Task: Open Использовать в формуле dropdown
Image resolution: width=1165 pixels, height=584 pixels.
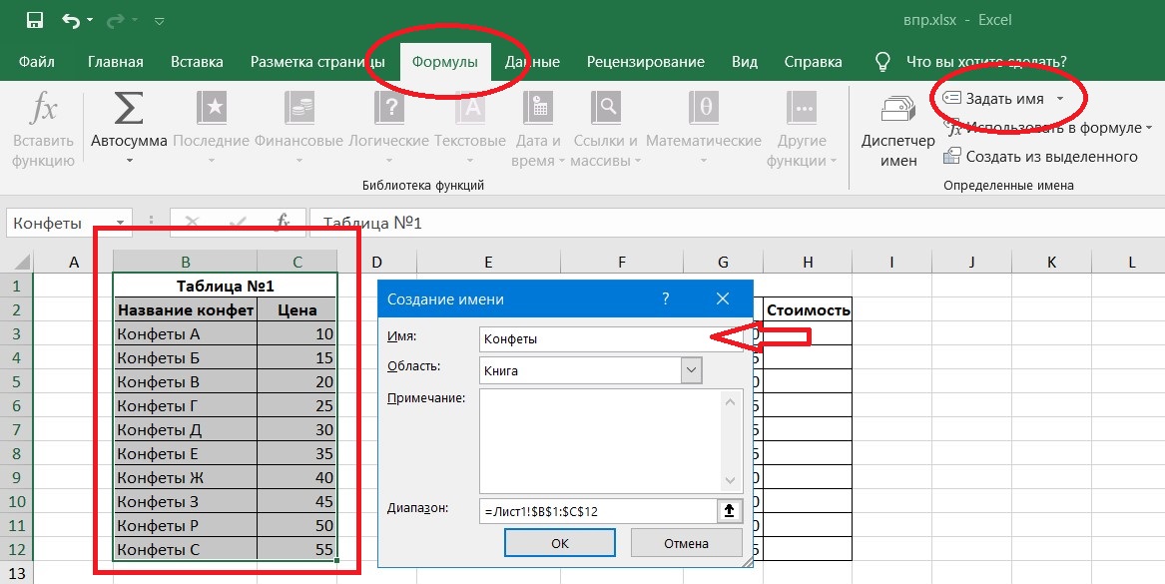Action: tap(1047, 128)
